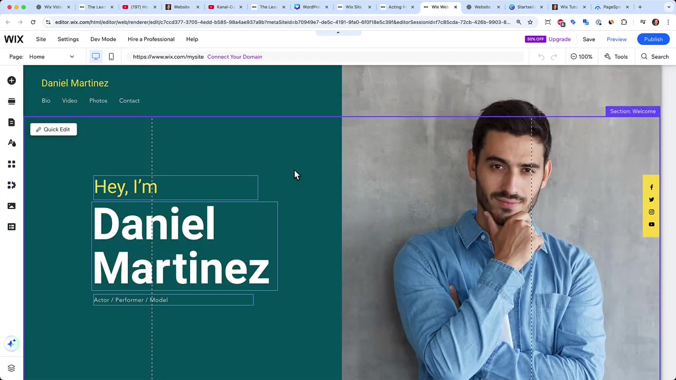Select the Video nav menu item
676x380 pixels.
click(x=70, y=101)
